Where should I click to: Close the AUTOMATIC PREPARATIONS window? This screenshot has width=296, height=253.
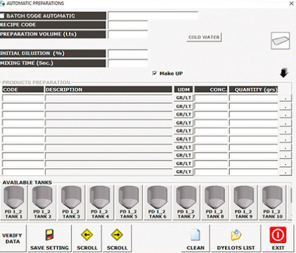291,3
